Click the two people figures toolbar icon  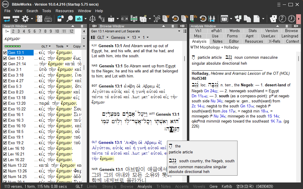(212, 19)
